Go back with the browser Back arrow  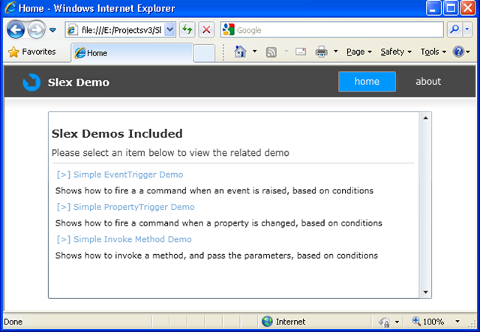click(x=16, y=30)
